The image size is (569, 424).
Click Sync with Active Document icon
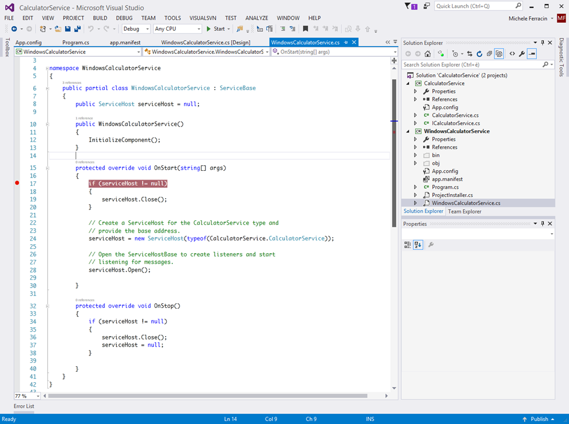pos(470,54)
